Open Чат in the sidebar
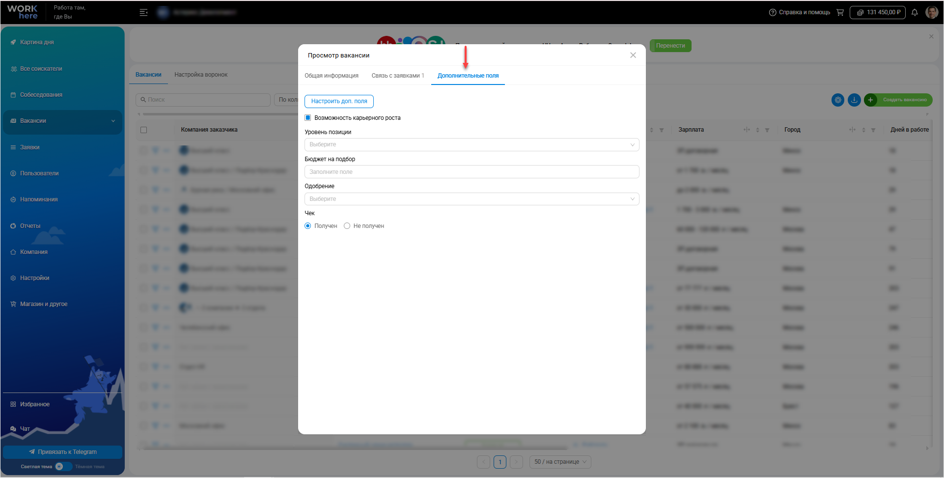Viewport: 944px width, 478px height. (x=25, y=429)
